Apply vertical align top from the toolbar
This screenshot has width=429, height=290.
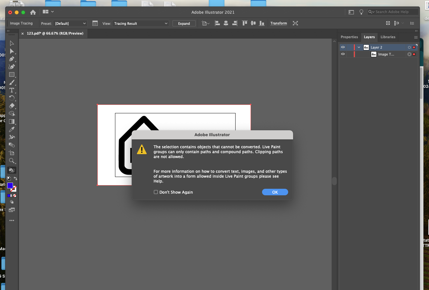(x=244, y=23)
